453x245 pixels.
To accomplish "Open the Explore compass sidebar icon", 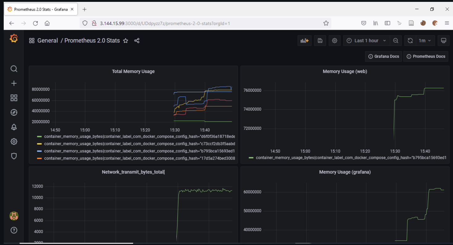I will [14, 112].
